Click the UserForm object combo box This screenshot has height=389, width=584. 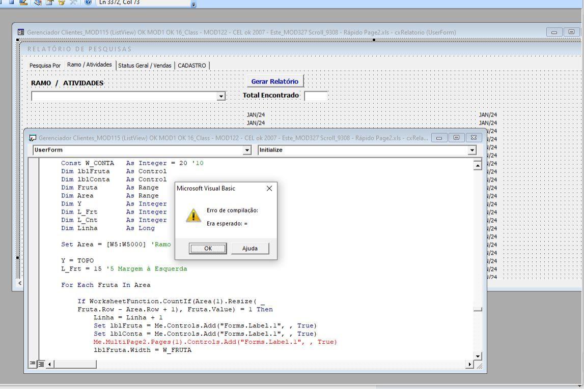point(142,150)
